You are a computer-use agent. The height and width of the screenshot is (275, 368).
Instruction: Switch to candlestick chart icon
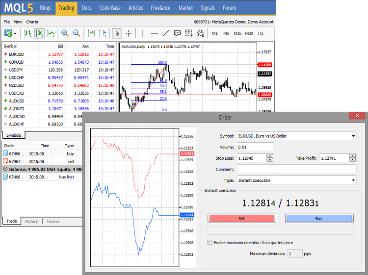click(x=39, y=33)
